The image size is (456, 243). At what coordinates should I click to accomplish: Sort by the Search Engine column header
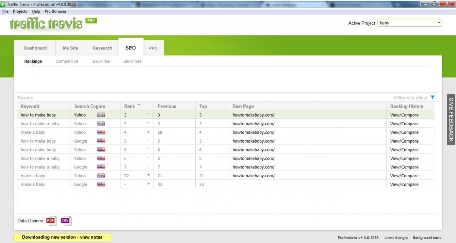click(95, 106)
